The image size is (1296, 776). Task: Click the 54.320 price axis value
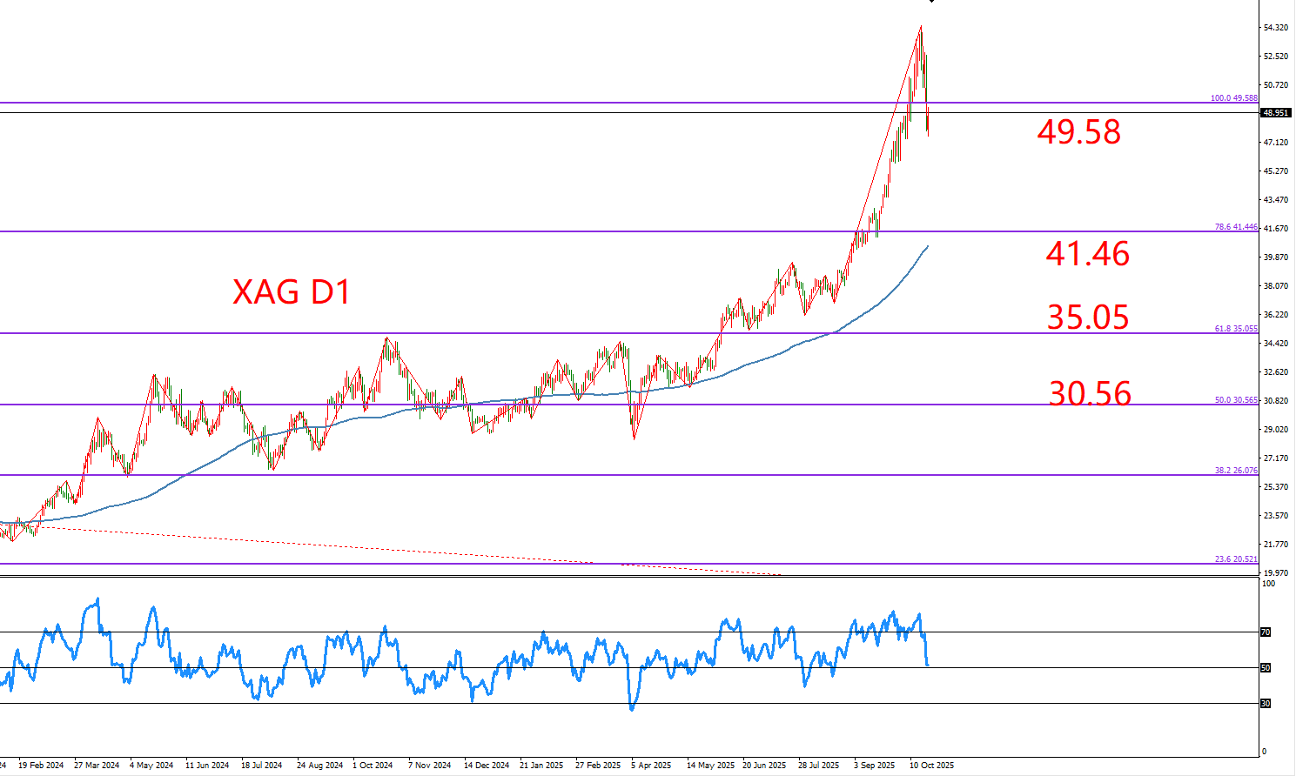coord(1275,28)
